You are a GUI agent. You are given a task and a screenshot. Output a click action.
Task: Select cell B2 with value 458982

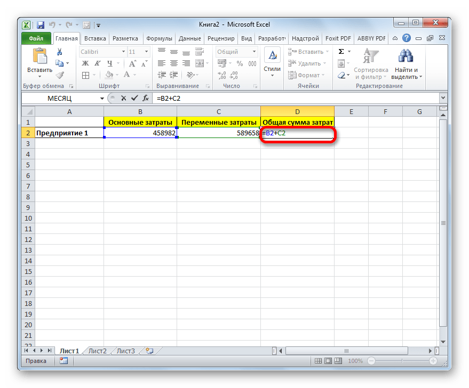(x=140, y=133)
